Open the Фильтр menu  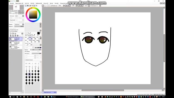click(46, 3)
